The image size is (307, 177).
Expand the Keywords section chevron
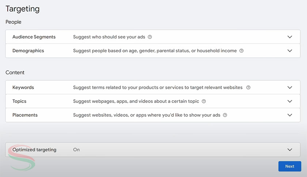click(x=290, y=88)
